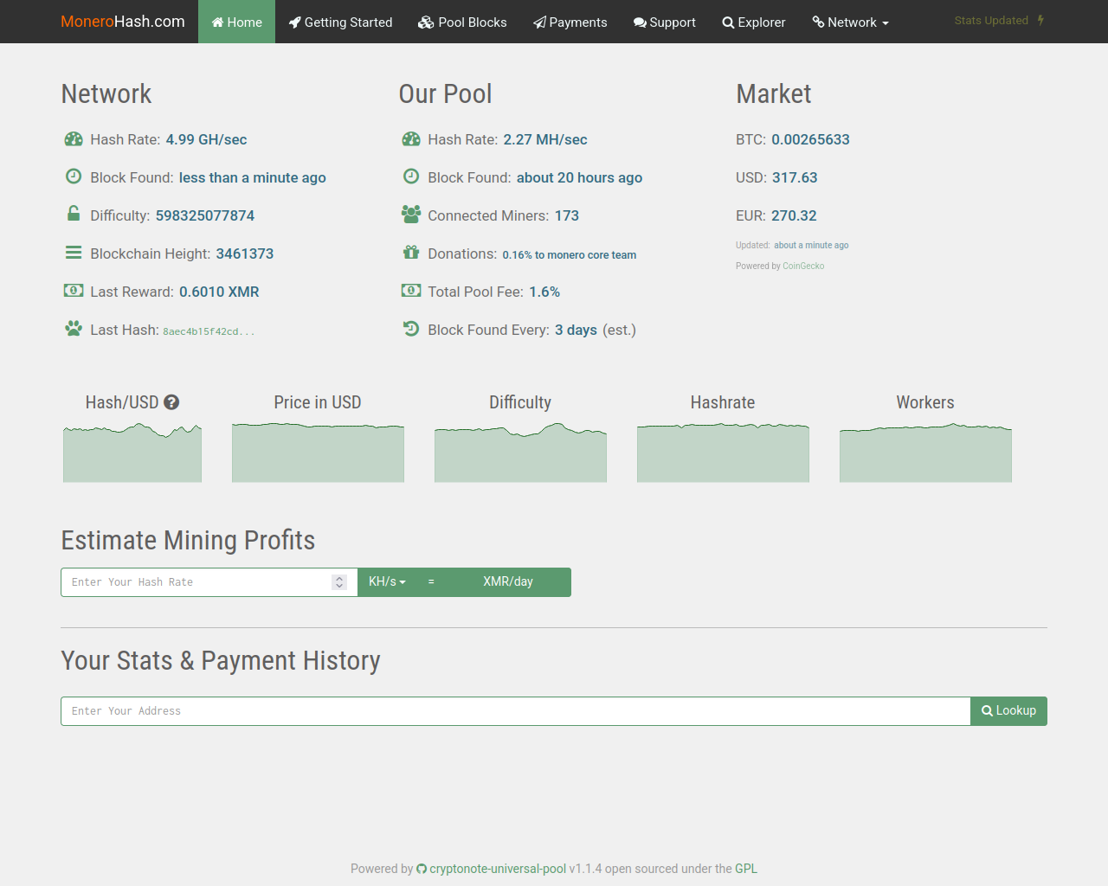The image size is (1108, 886).
Task: Click the connected miners count 173
Action: [x=567, y=215]
